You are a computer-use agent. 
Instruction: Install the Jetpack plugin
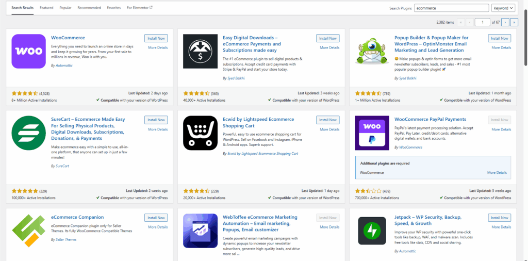(499, 218)
